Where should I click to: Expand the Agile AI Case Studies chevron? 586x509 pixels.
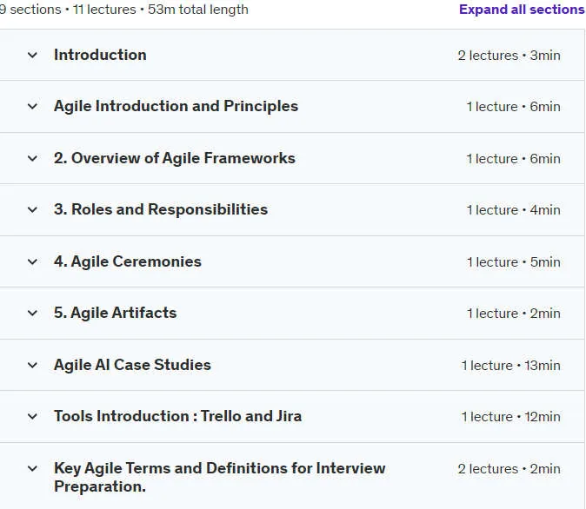(32, 365)
